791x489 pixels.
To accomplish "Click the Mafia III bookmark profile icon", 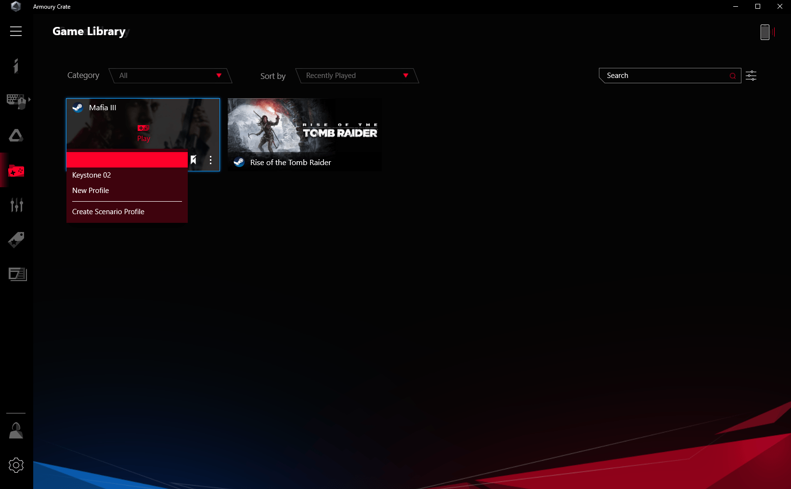I will tap(194, 160).
